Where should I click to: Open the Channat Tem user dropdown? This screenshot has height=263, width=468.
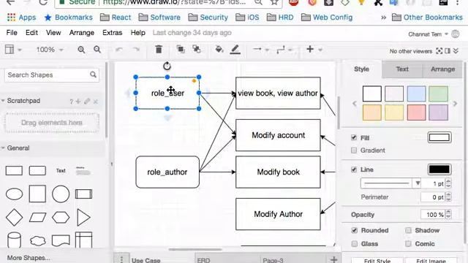(428, 34)
